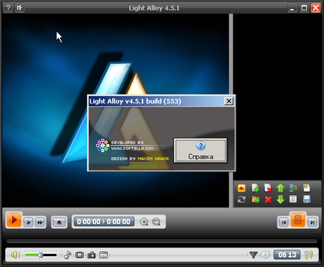Remove file from playlist icon
The height and width of the screenshot is (267, 324).
pos(268,188)
